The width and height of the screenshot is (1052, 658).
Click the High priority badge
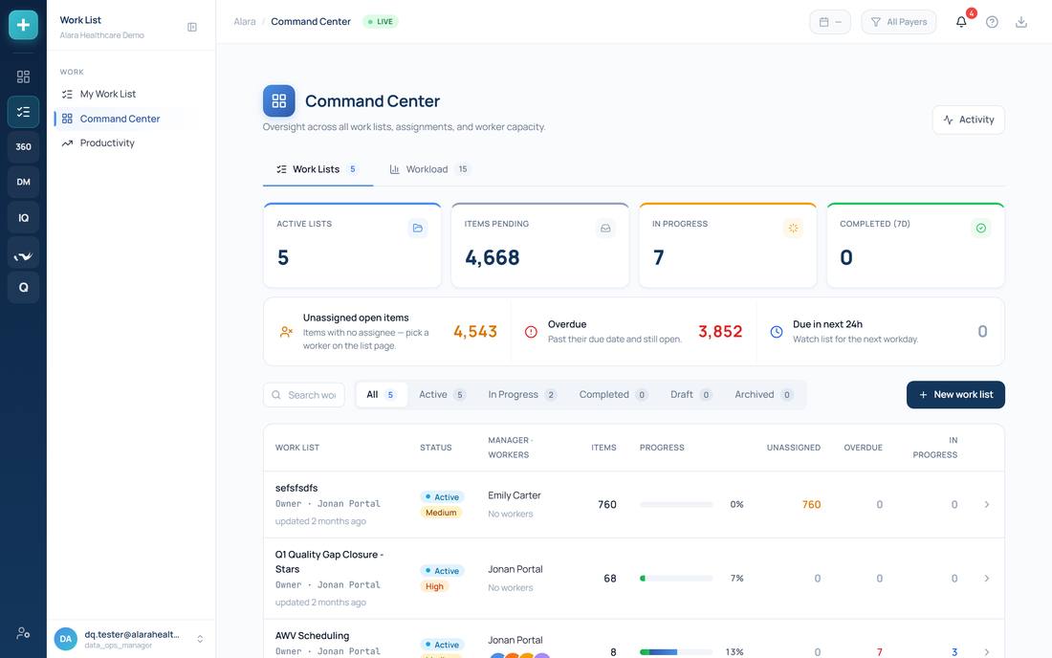point(434,586)
